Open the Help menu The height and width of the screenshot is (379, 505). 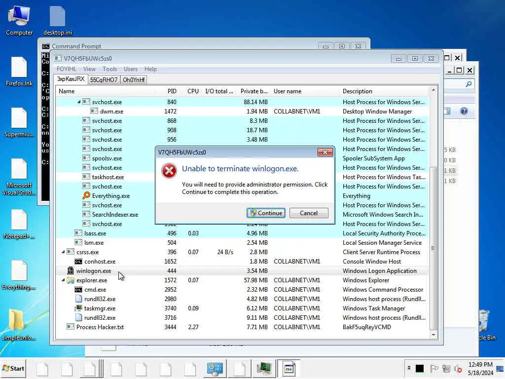[x=150, y=69]
